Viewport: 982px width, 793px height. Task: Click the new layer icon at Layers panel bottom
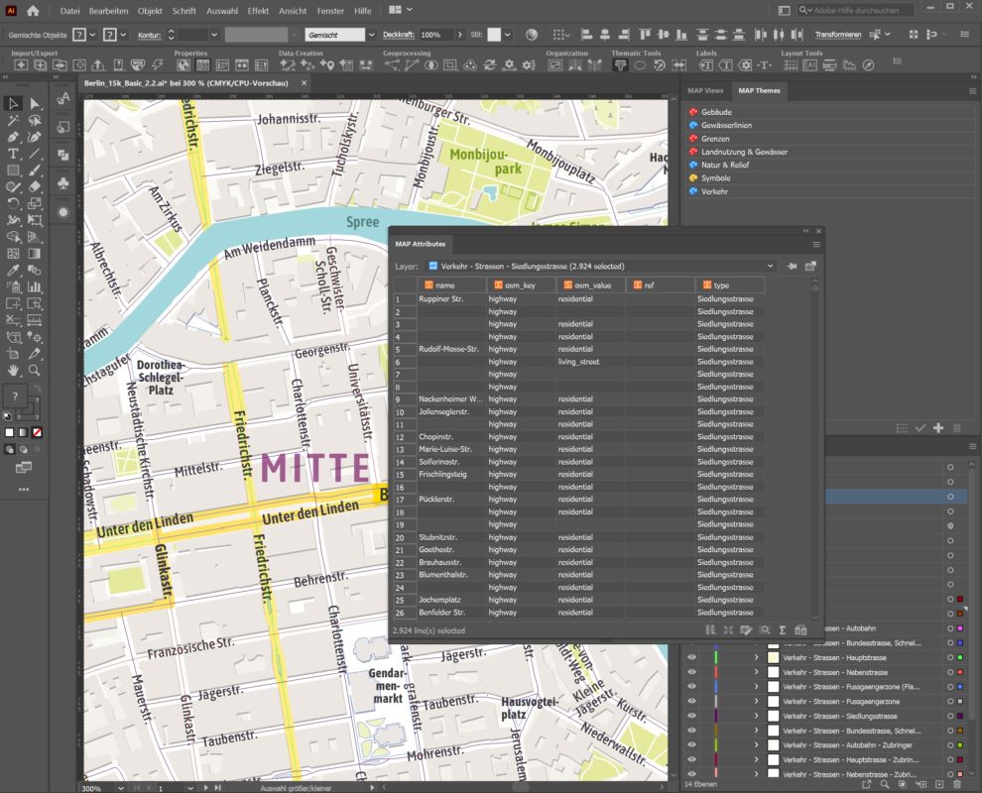coord(939,784)
